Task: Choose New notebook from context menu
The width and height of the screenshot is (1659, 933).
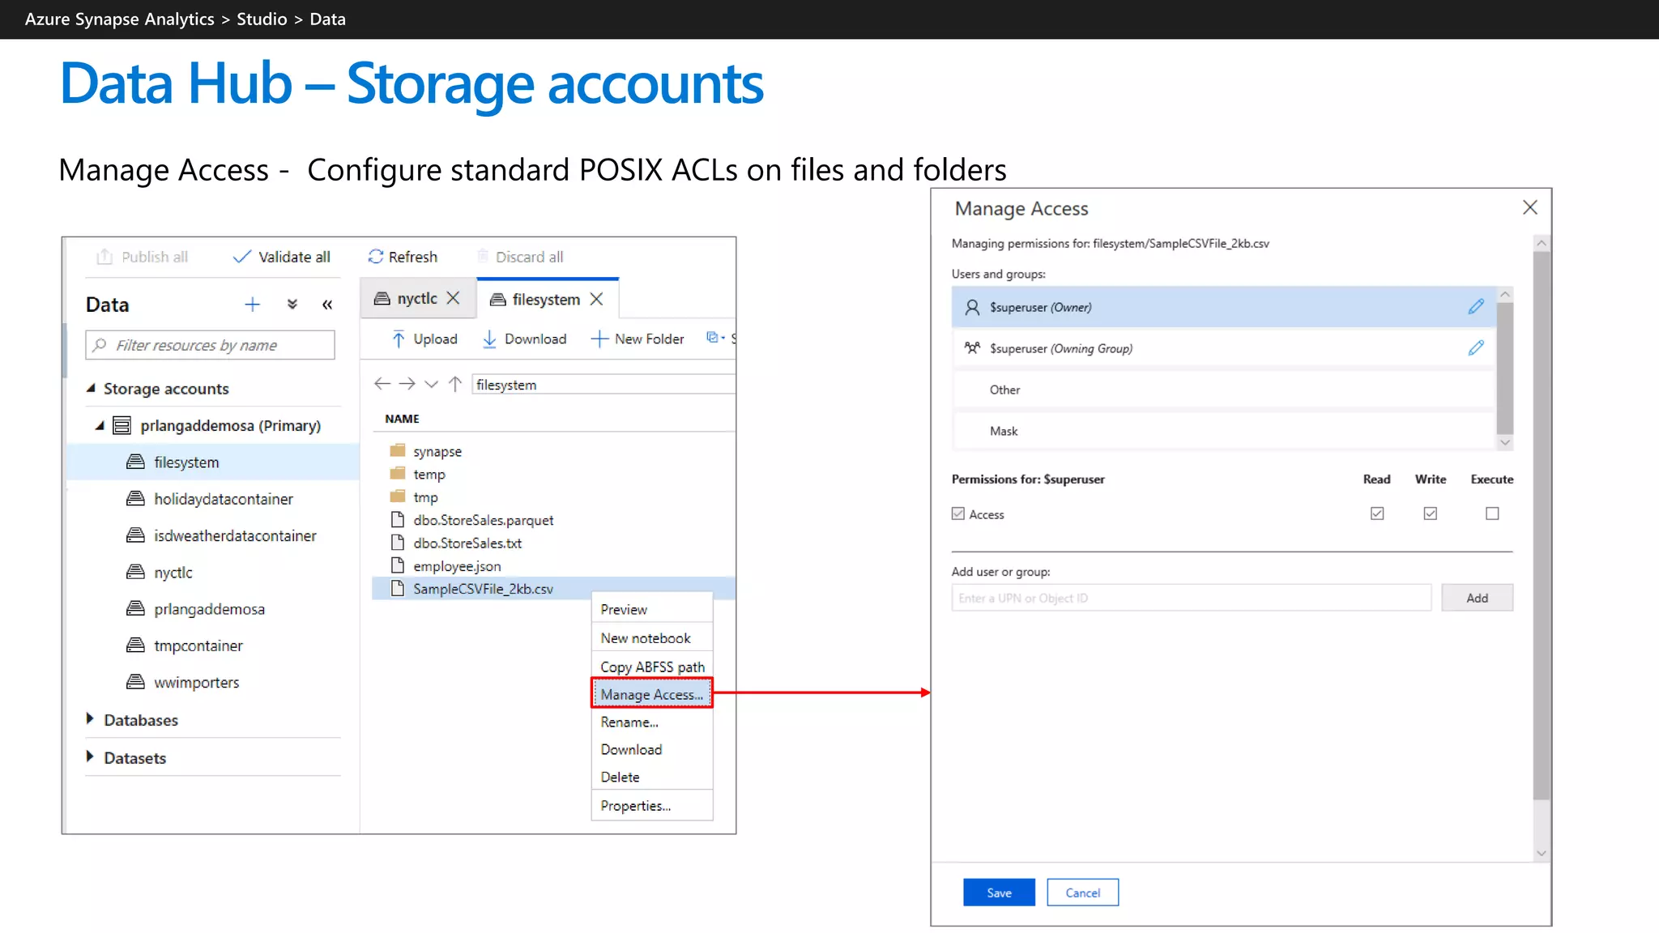Action: (x=652, y=638)
